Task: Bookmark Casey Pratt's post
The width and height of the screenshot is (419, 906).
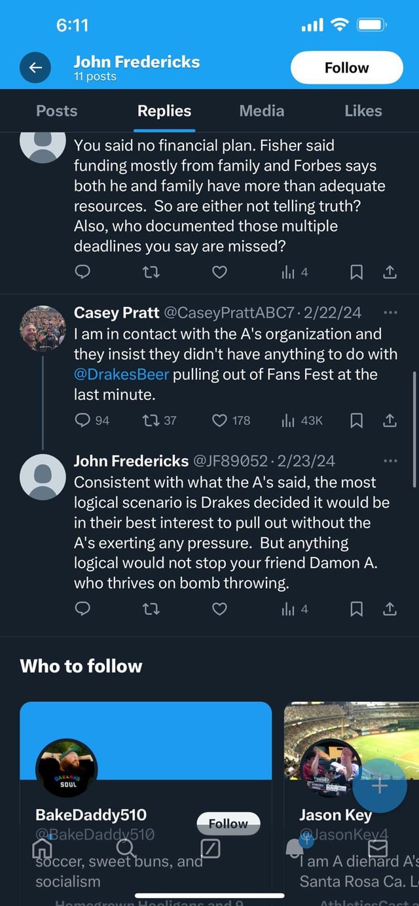Action: click(357, 420)
